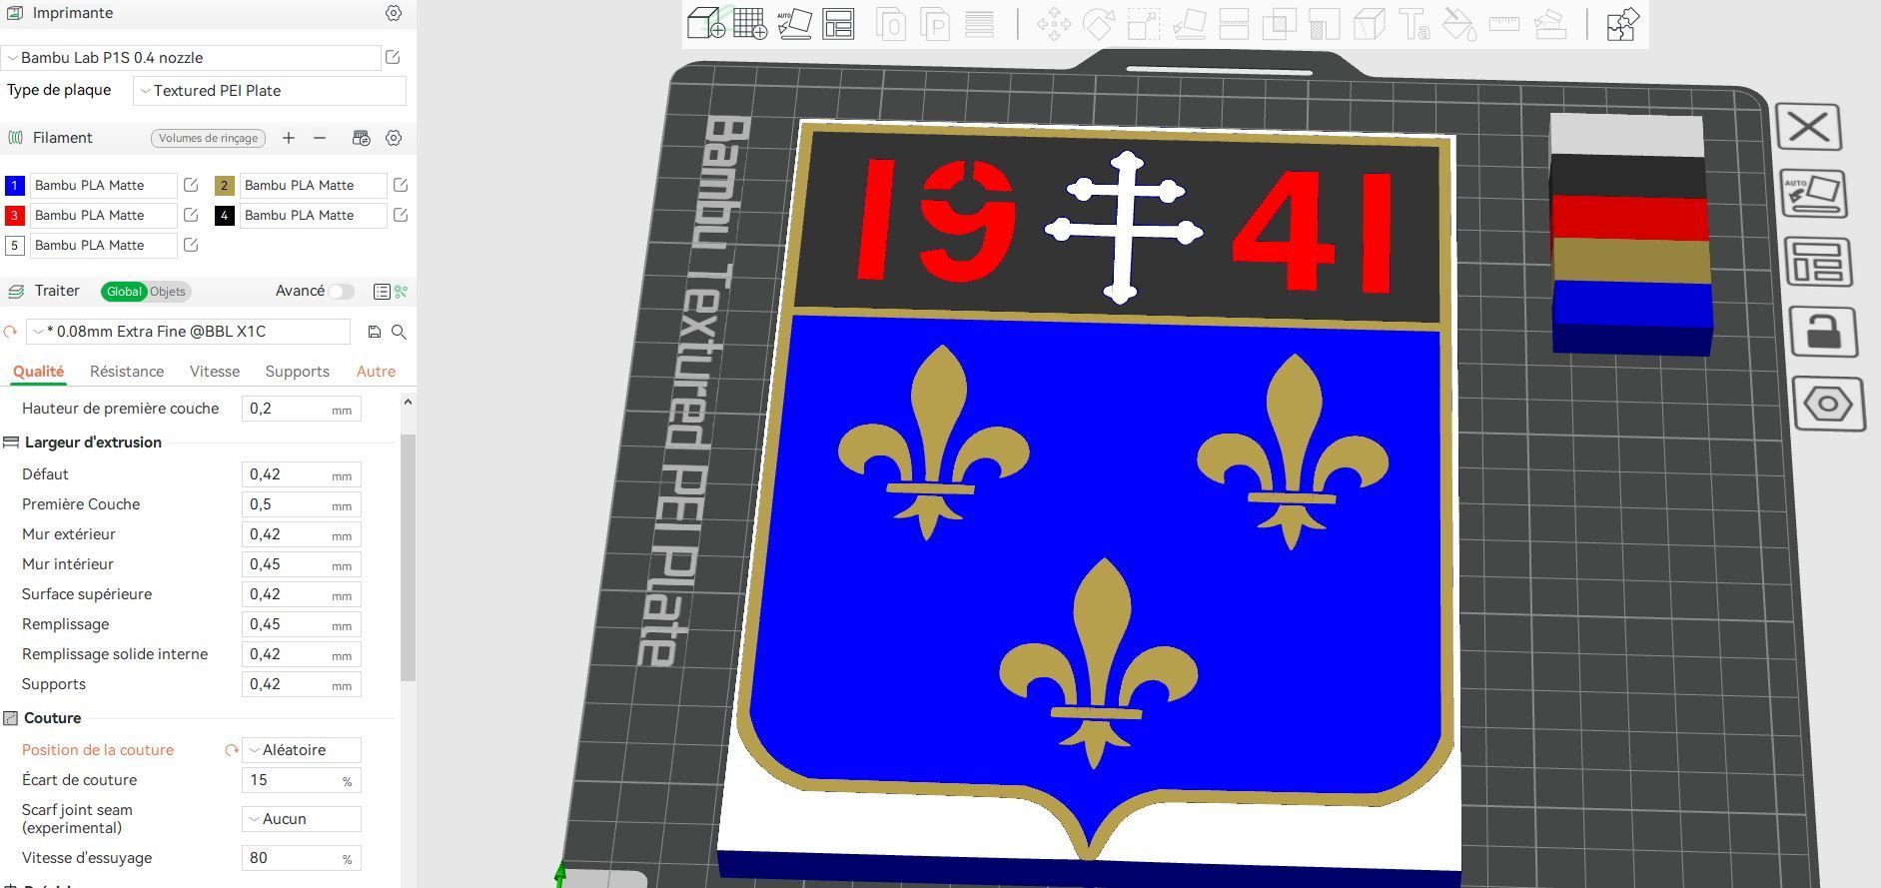Select the Color painting bucket tool
This screenshot has width=1881, height=888.
coord(1459,24)
